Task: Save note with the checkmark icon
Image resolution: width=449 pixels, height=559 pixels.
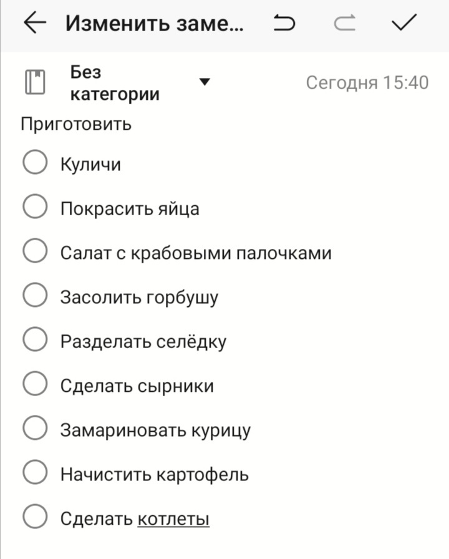Action: pos(404,24)
